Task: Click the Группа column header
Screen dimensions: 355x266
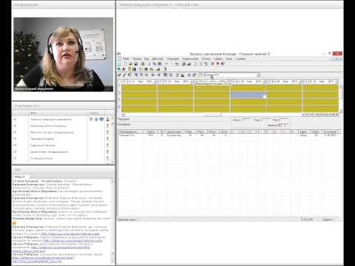Action: (151, 132)
